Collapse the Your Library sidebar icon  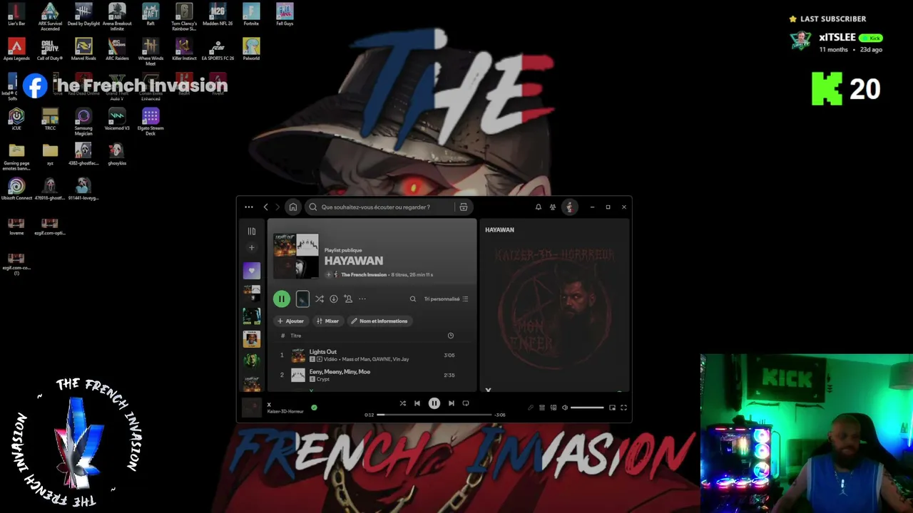tap(251, 232)
